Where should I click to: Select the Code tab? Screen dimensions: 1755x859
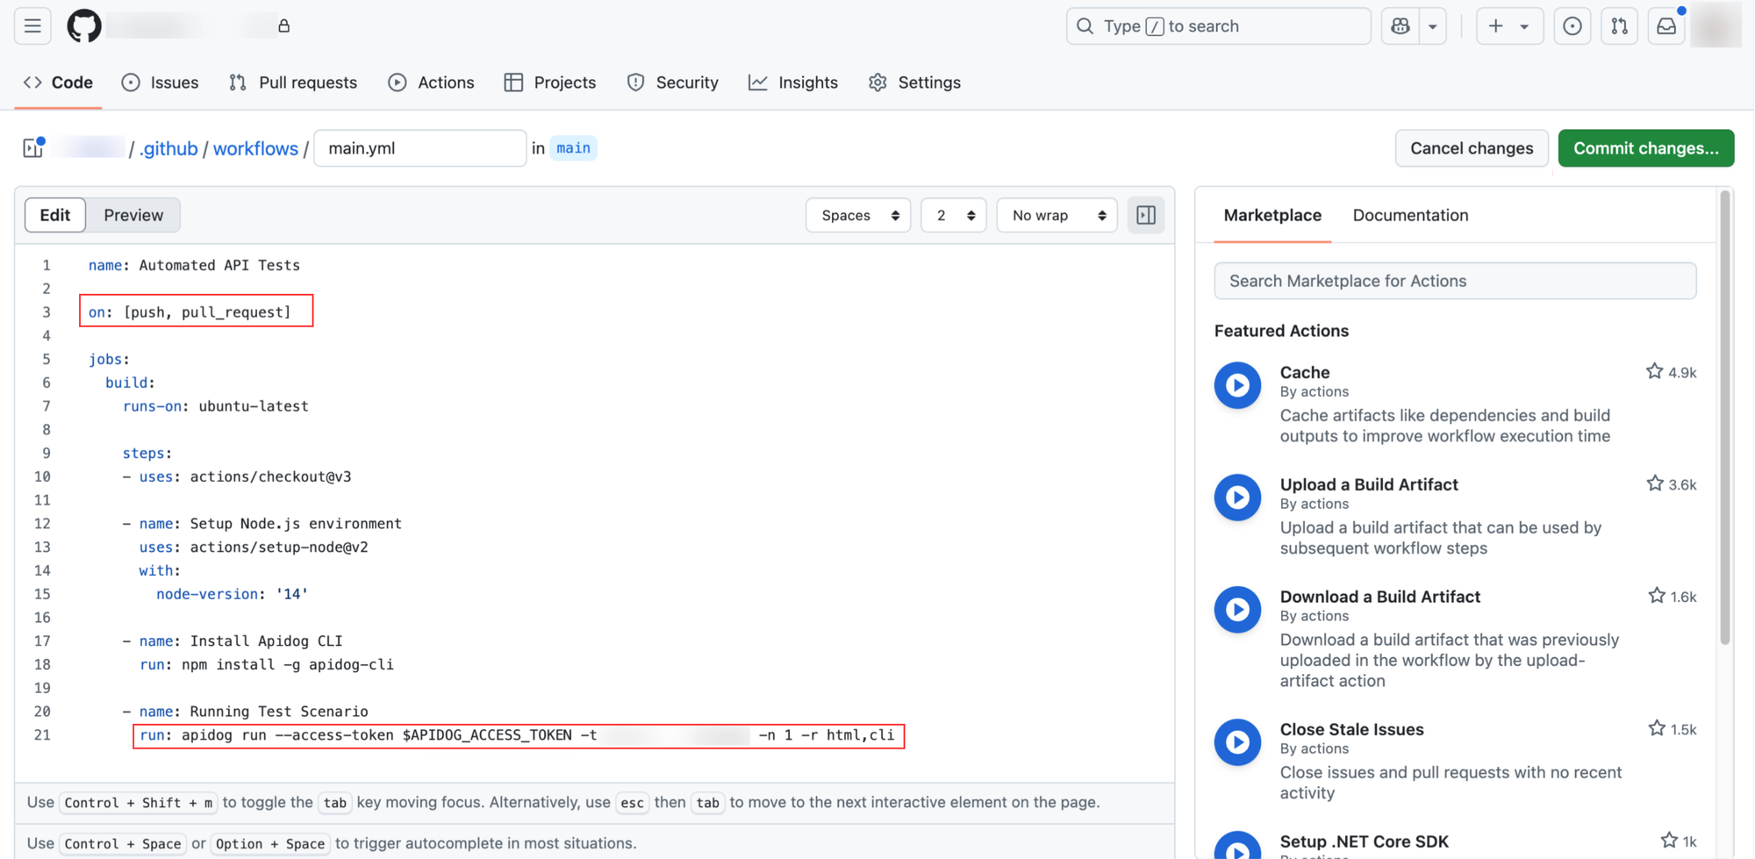tap(58, 82)
